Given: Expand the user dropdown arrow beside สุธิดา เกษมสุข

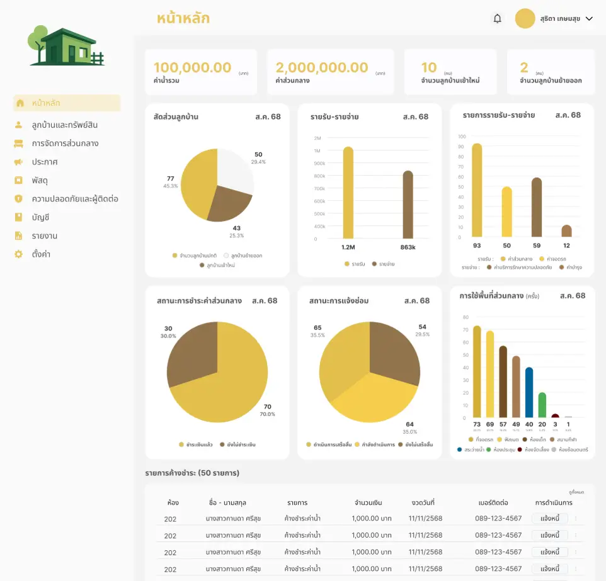Looking at the screenshot, I should pos(590,19).
